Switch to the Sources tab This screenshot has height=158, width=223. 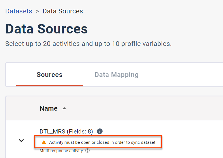click(x=49, y=75)
